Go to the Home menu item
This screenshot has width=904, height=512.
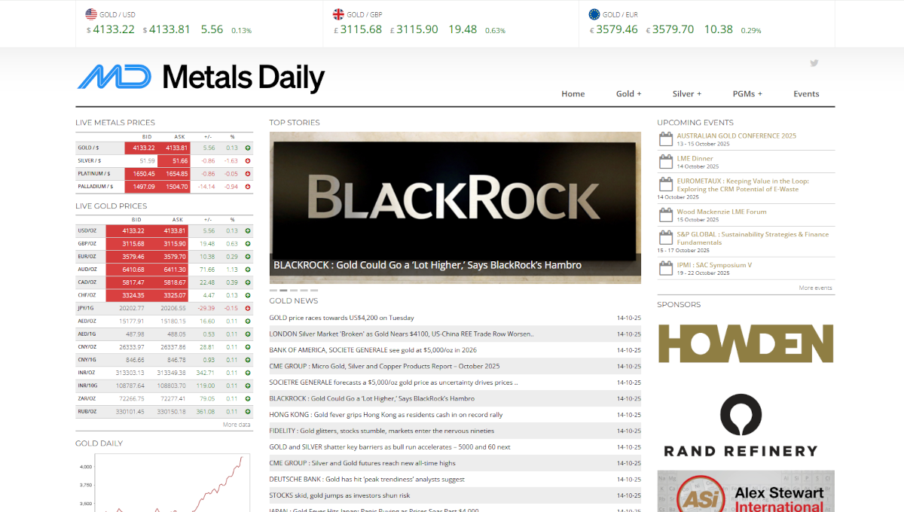tap(573, 94)
